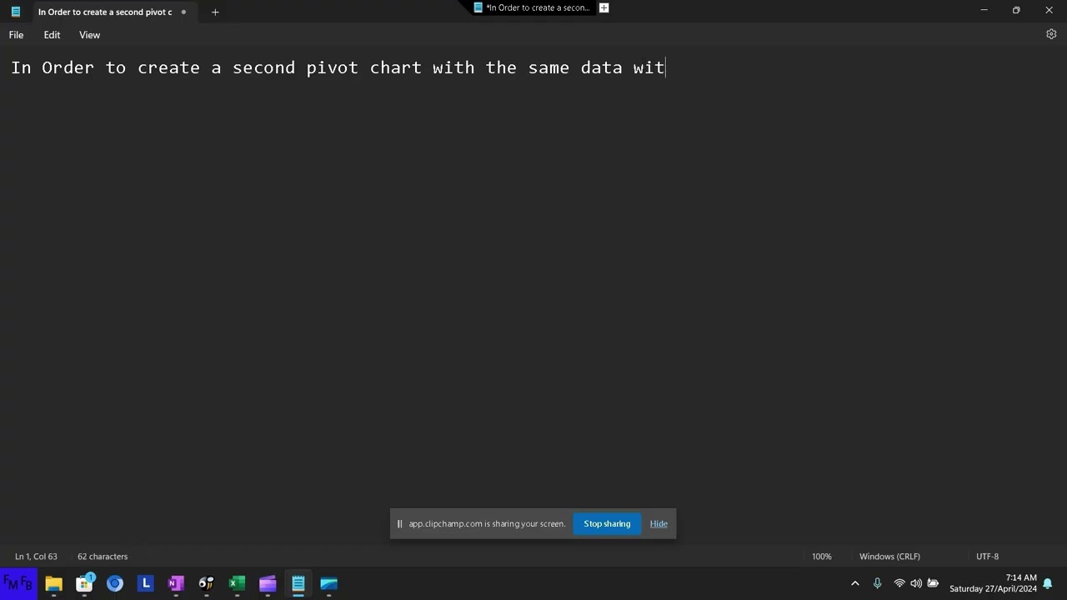This screenshot has height=600, width=1067.
Task: Click the FM FB start area icon
Action: (x=18, y=583)
